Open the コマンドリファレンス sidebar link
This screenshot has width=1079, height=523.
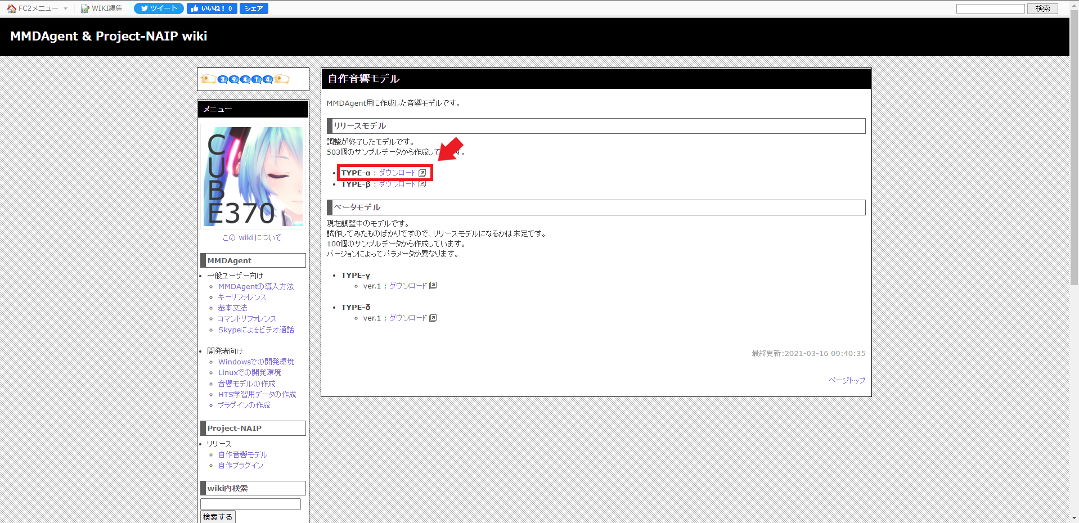[247, 318]
